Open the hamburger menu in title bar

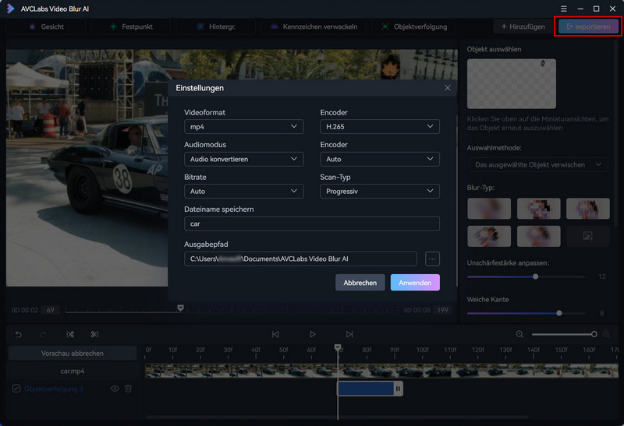[x=563, y=9]
